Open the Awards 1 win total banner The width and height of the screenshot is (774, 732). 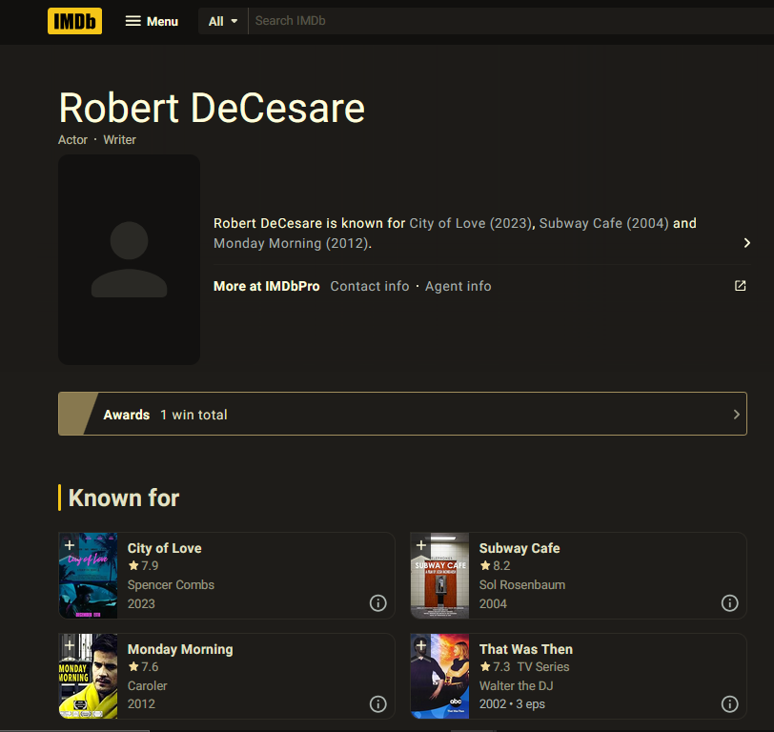tap(402, 414)
